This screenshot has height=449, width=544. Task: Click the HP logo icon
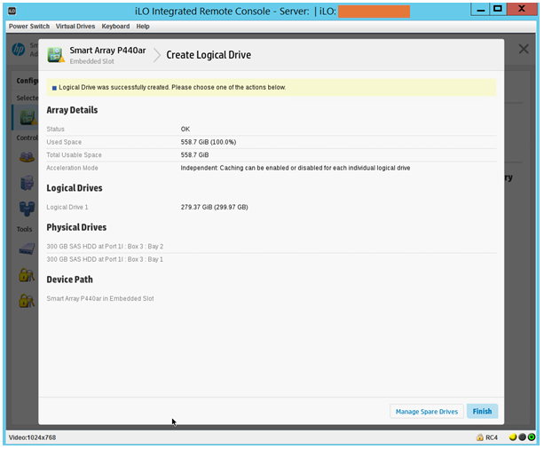pyautogui.click(x=19, y=50)
